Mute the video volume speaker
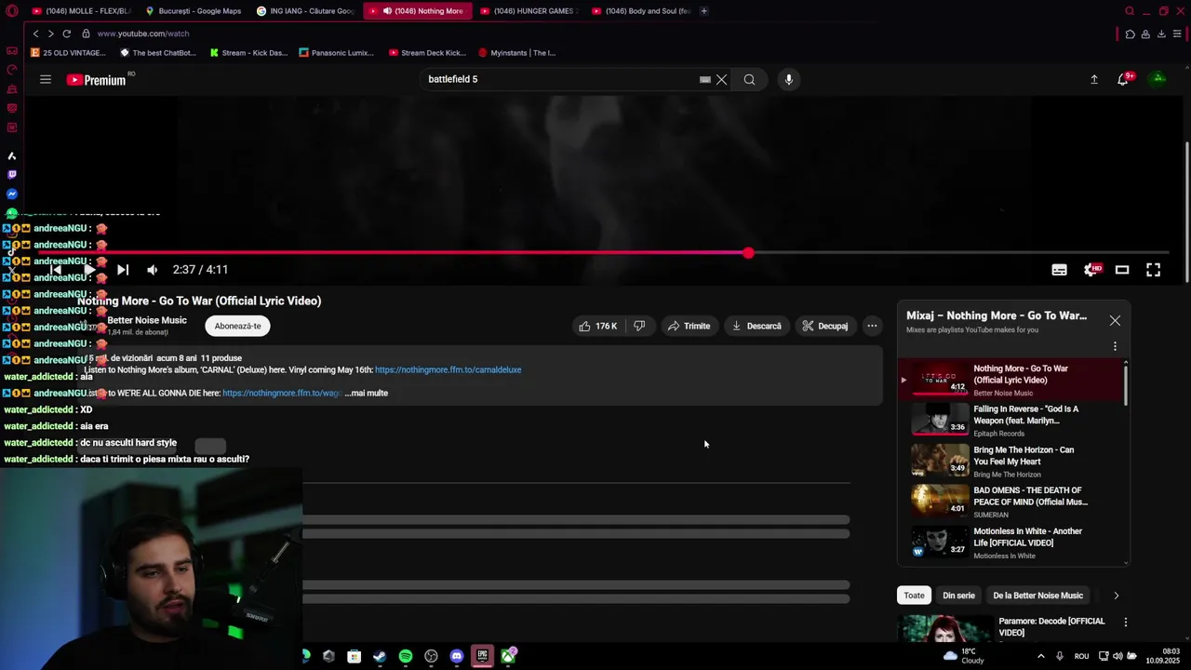Viewport: 1191px width, 670px height. point(152,270)
